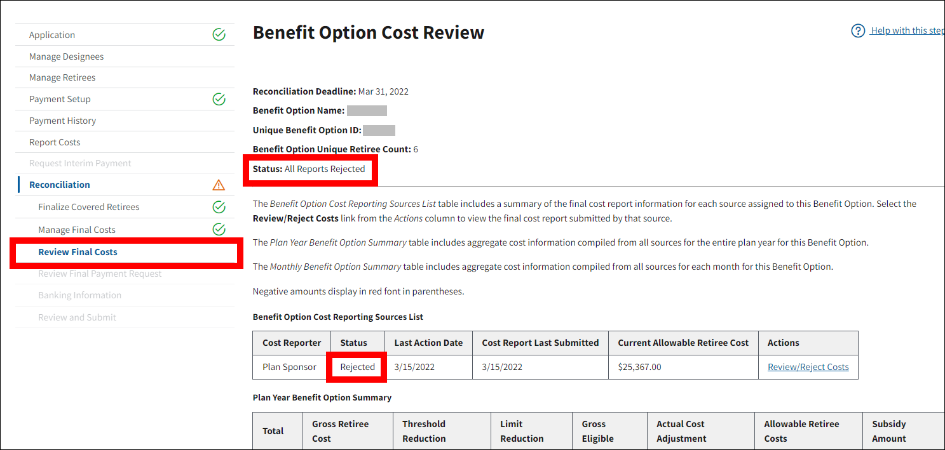Click the orange warning icon beside Reconciliation
This screenshot has width=945, height=450.
[x=219, y=185]
